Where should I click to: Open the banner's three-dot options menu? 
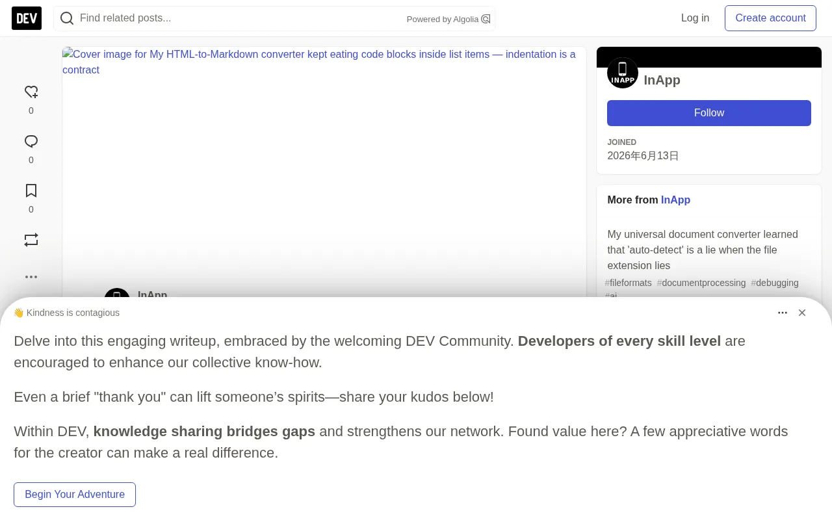pos(783,313)
